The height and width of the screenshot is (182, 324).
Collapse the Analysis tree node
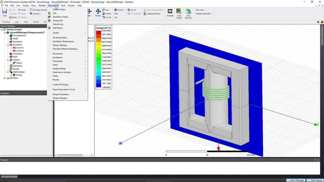point(8,60)
